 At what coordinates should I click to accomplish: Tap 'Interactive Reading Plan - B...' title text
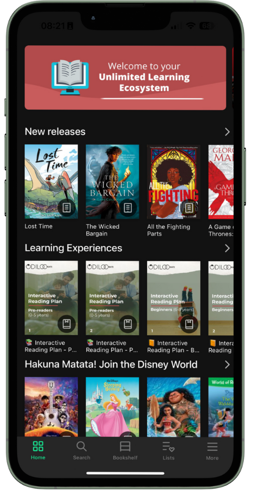click(x=173, y=346)
